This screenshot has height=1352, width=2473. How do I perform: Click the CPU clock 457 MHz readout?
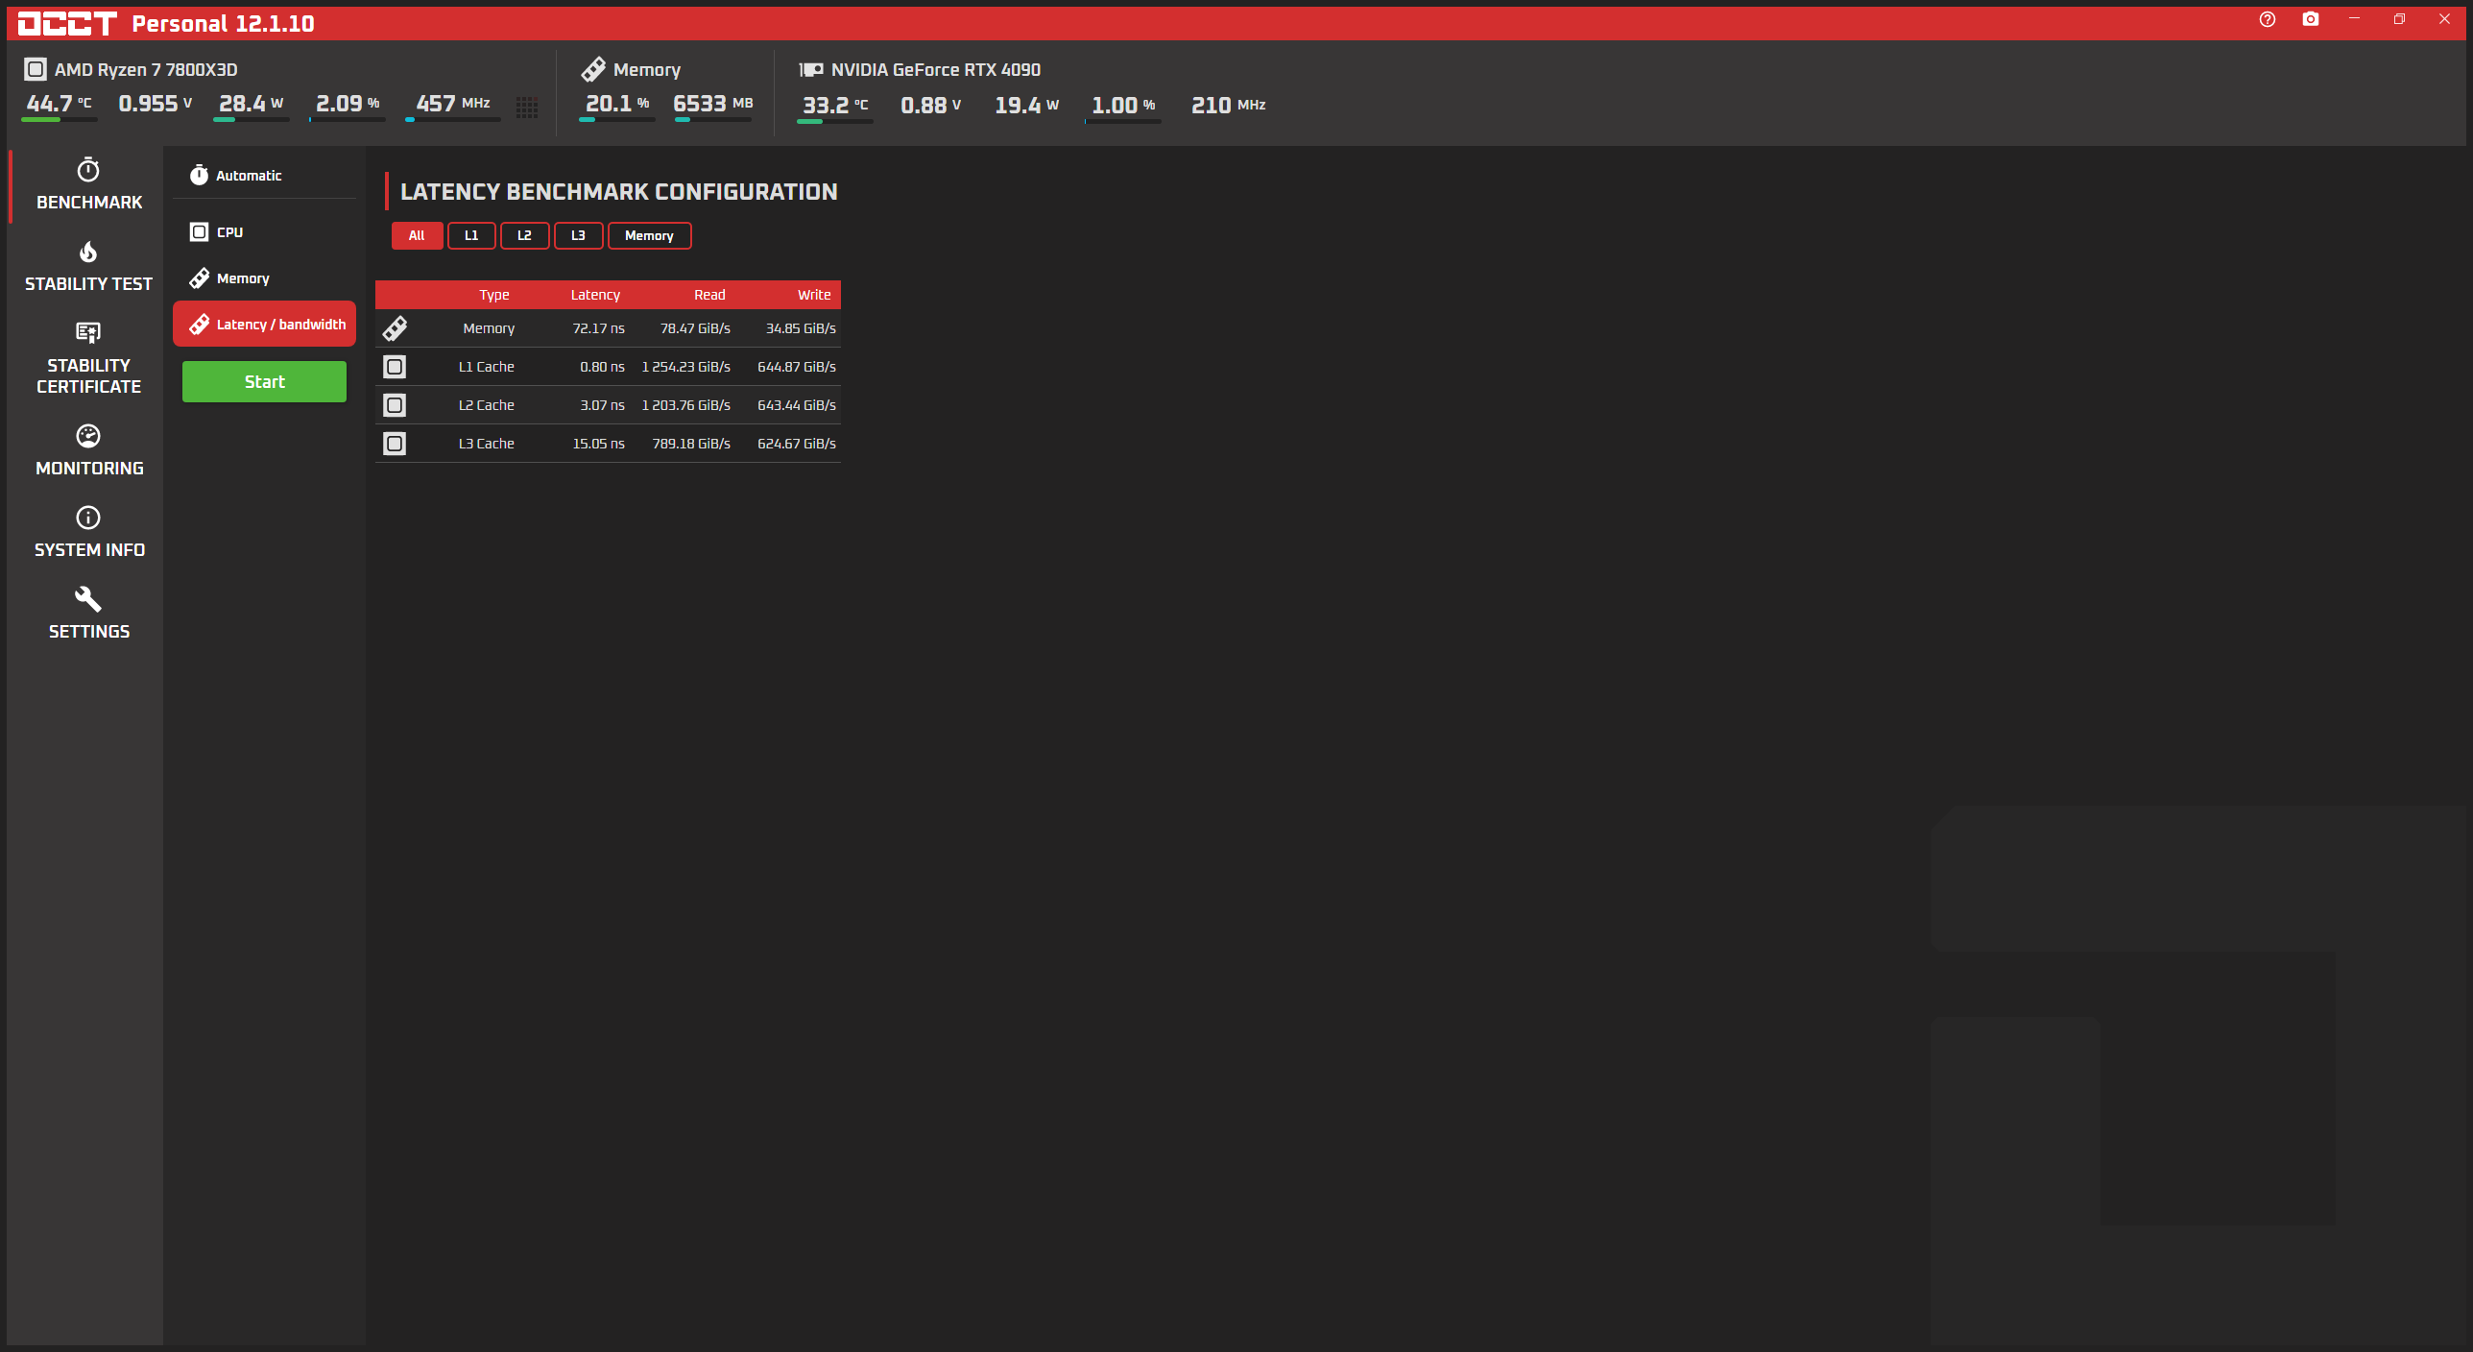pyautogui.click(x=452, y=104)
